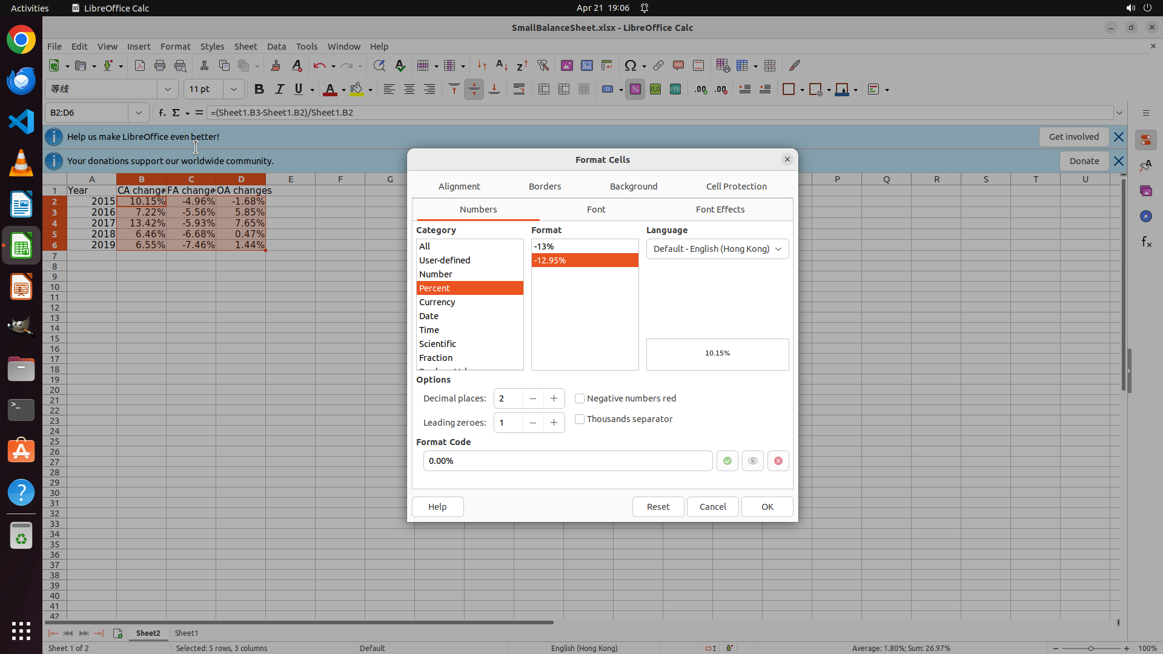Image resolution: width=1163 pixels, height=654 pixels.
Task: Click the Reset button in the dialog
Action: pos(658,507)
